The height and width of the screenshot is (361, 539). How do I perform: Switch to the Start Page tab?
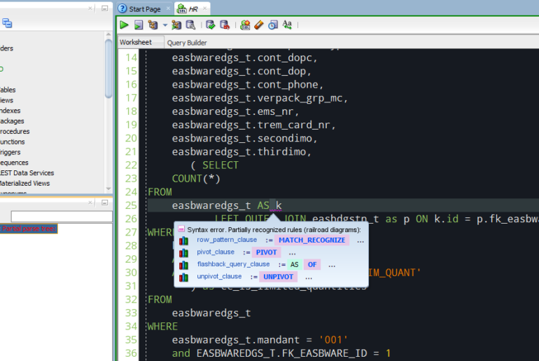143,9
